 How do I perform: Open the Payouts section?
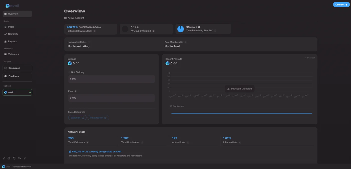click(x=17, y=42)
